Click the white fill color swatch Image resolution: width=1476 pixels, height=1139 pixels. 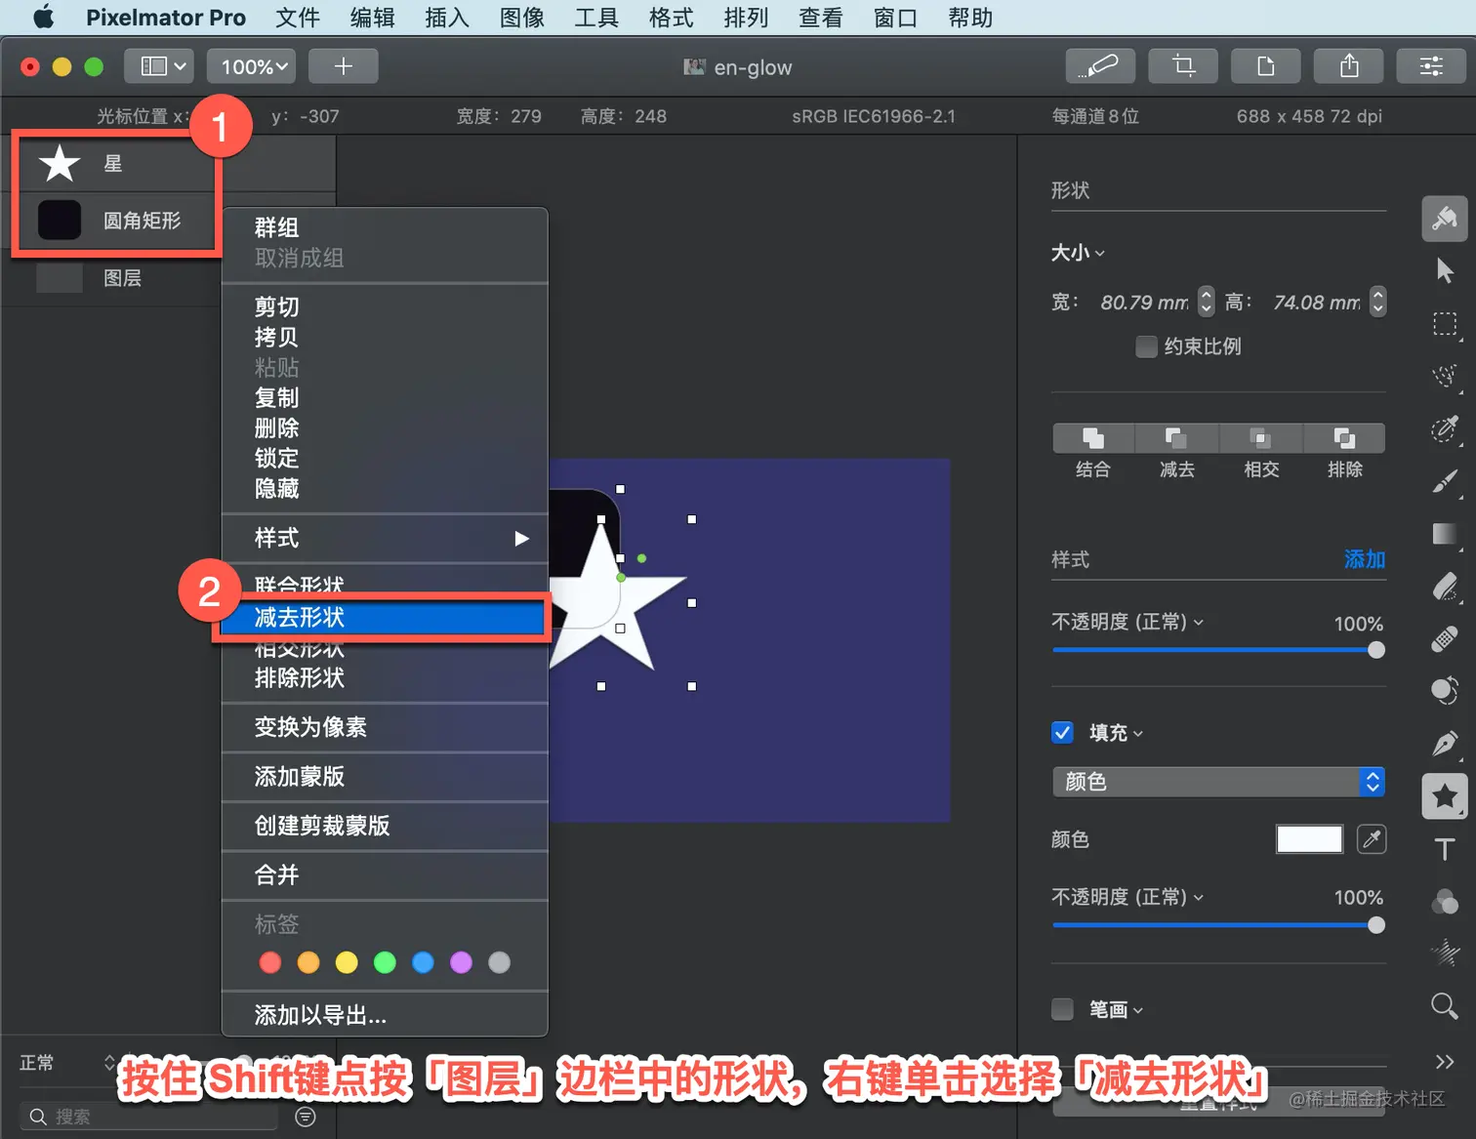tap(1309, 839)
